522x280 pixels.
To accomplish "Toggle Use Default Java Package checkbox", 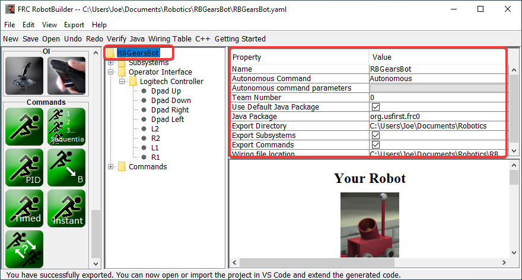I will (x=376, y=107).
